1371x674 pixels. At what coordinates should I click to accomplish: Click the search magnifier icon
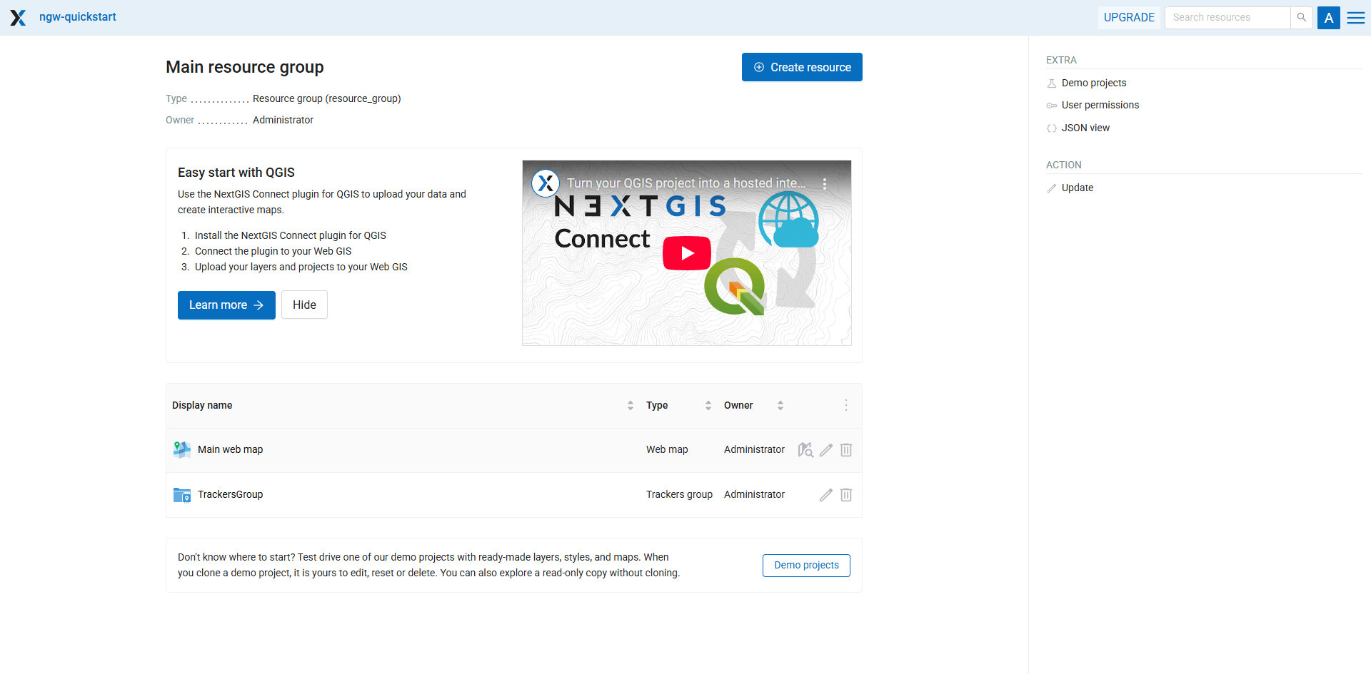coord(1301,18)
